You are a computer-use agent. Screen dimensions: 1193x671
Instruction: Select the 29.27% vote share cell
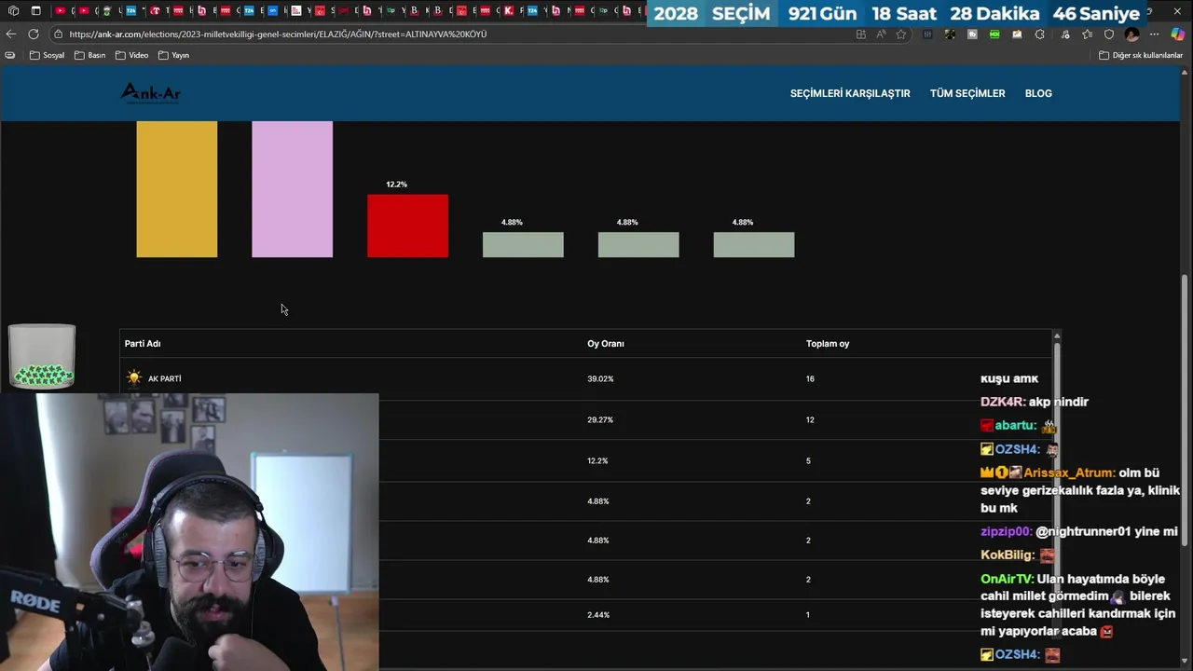tap(600, 420)
